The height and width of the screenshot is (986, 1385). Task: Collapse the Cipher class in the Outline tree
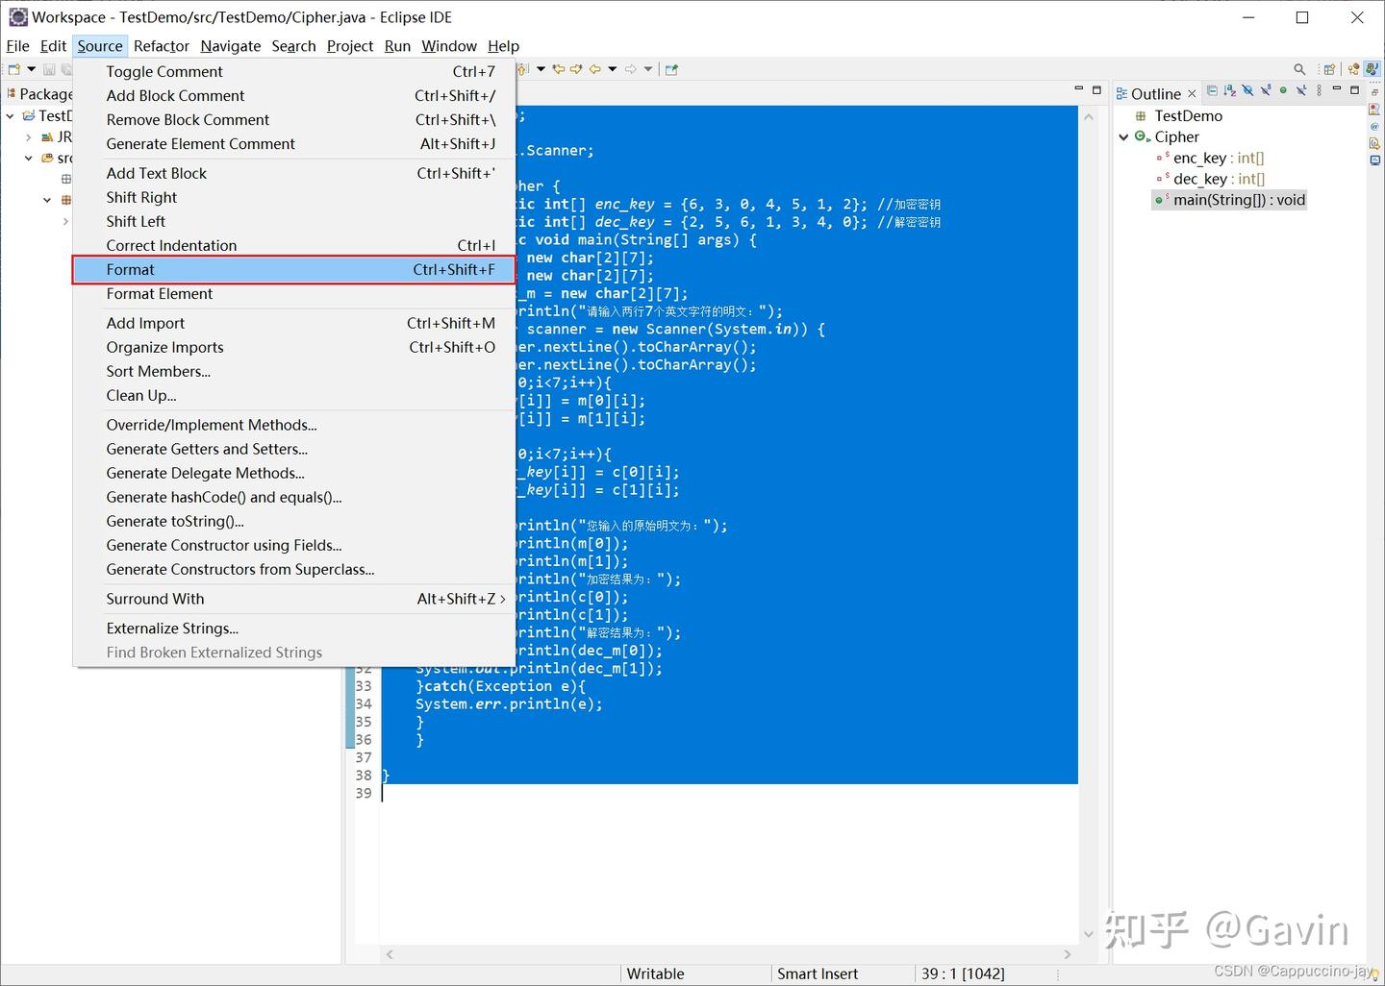1123,136
